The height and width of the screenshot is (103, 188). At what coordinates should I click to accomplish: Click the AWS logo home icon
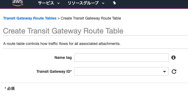[x=18, y=3]
